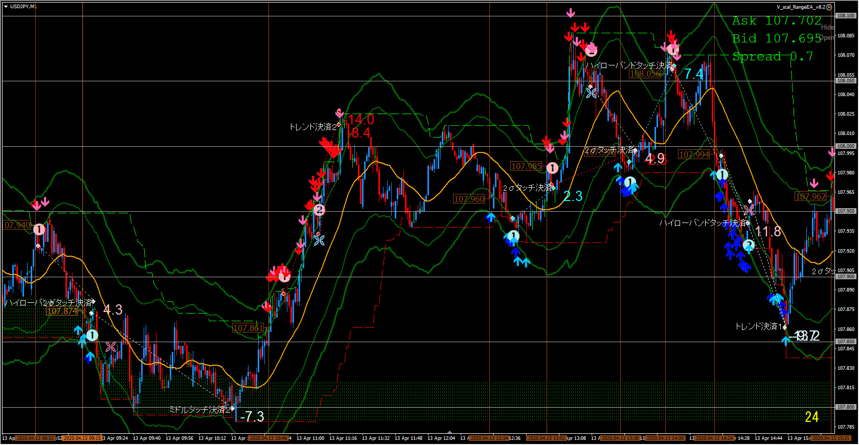This screenshot has height=445, width=859.
Task: Click the yellow 24 counter
Action: [812, 417]
